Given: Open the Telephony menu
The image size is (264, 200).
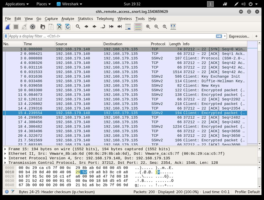Looking at the screenshot, I should [x=105, y=19].
